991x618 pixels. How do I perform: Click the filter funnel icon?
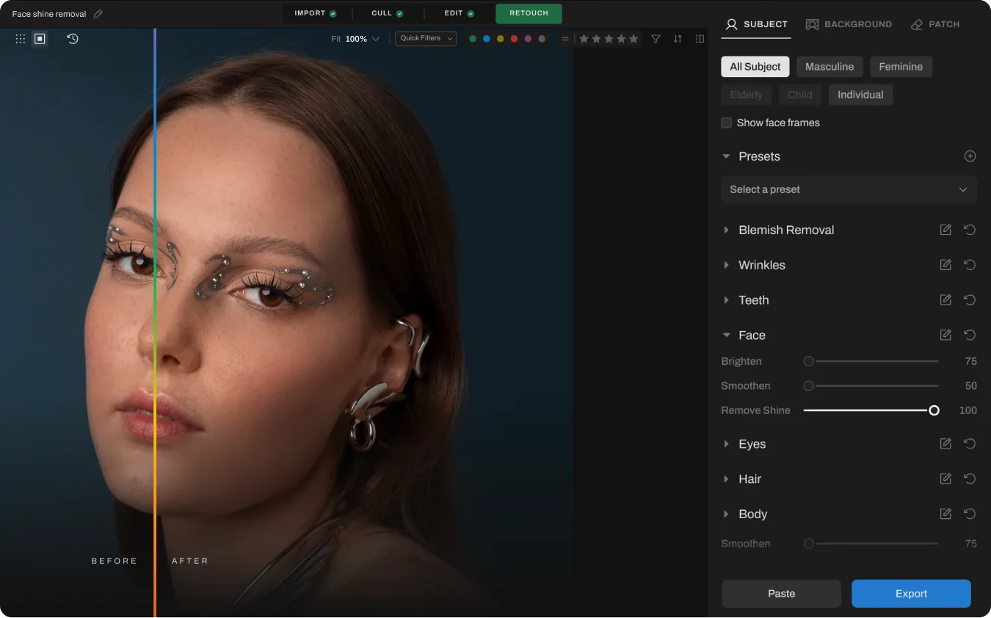point(656,39)
